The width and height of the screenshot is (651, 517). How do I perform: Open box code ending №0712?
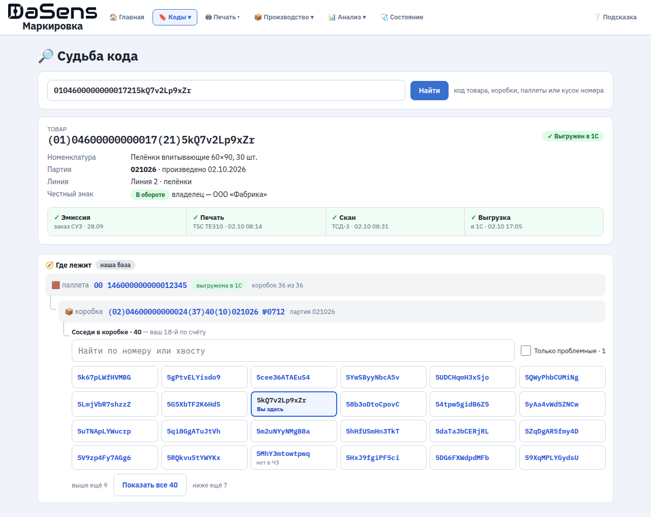(196, 312)
